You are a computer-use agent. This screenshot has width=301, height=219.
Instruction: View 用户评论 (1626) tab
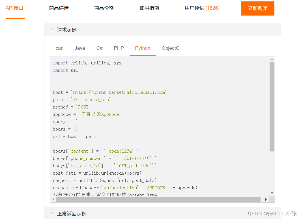click(202, 8)
